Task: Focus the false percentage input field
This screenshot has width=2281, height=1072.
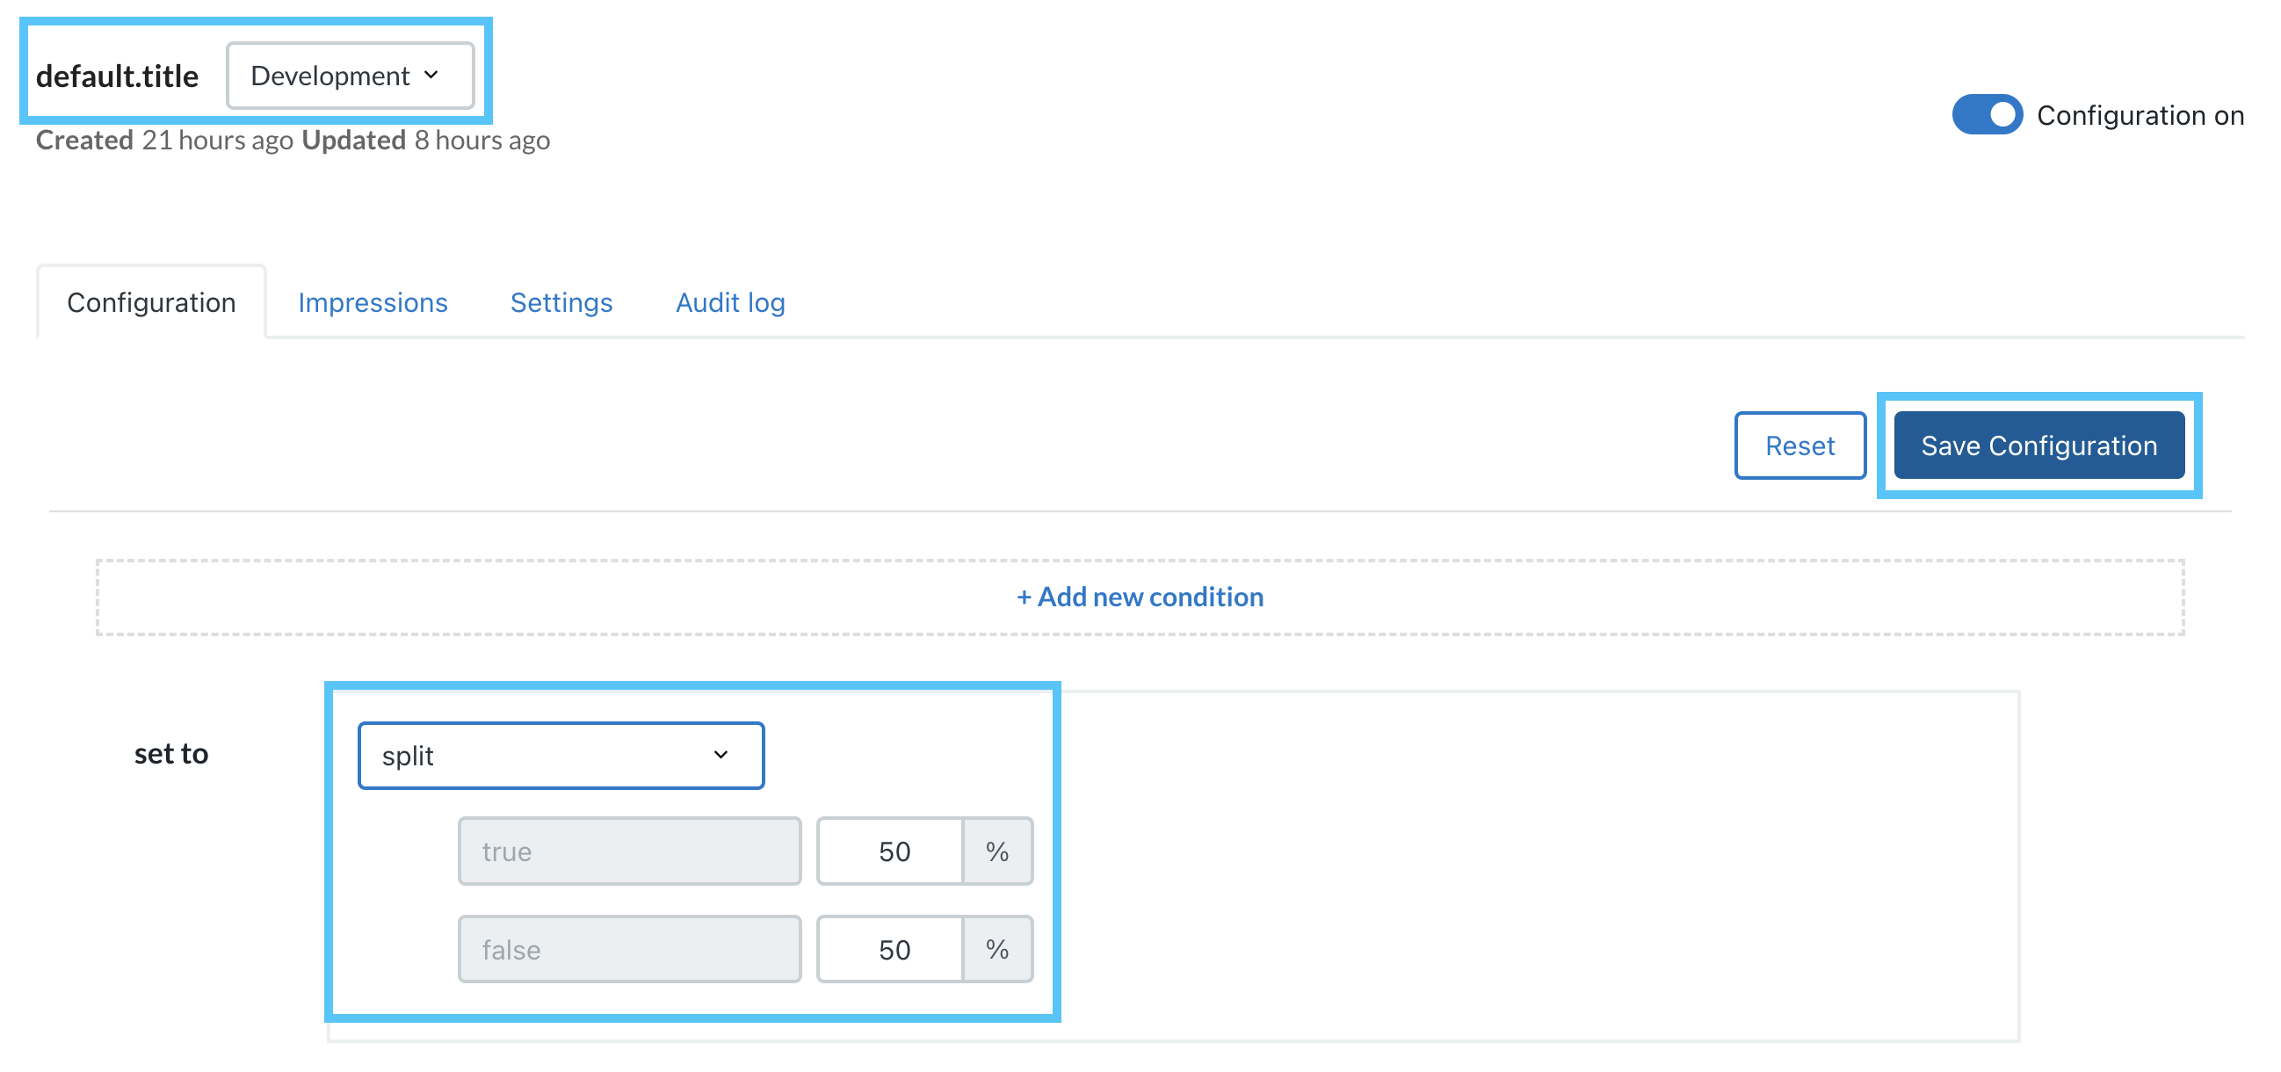Action: tap(890, 949)
